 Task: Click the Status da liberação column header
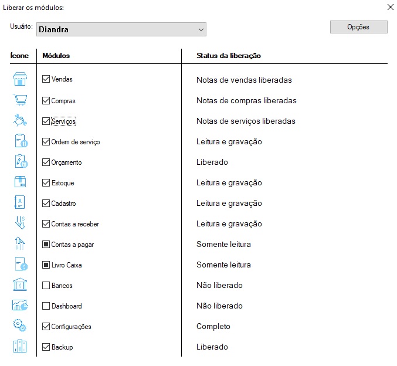click(229, 56)
